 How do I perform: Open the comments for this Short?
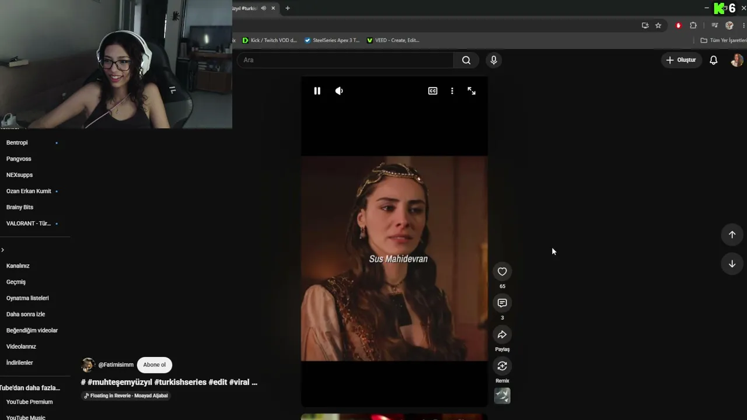coord(502,303)
